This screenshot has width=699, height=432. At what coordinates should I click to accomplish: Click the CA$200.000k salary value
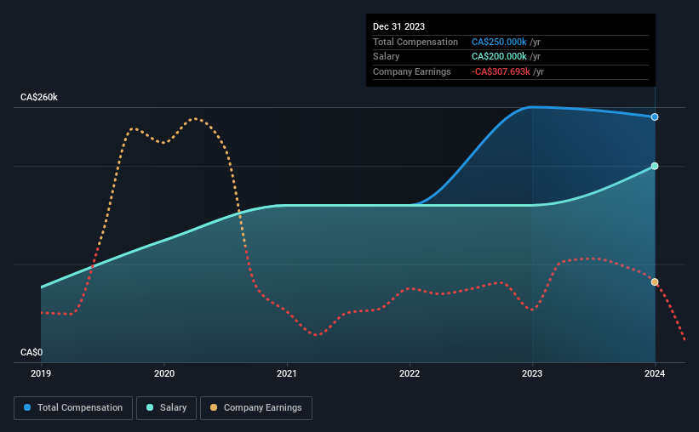(x=499, y=57)
